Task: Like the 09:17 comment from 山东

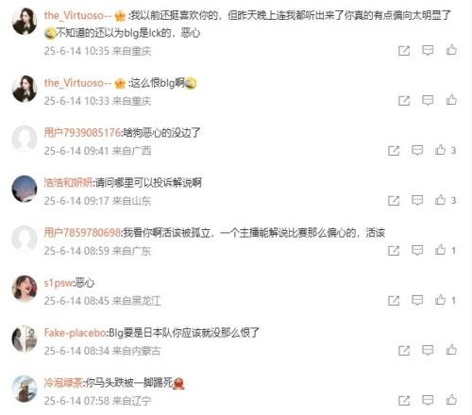Action: click(440, 200)
